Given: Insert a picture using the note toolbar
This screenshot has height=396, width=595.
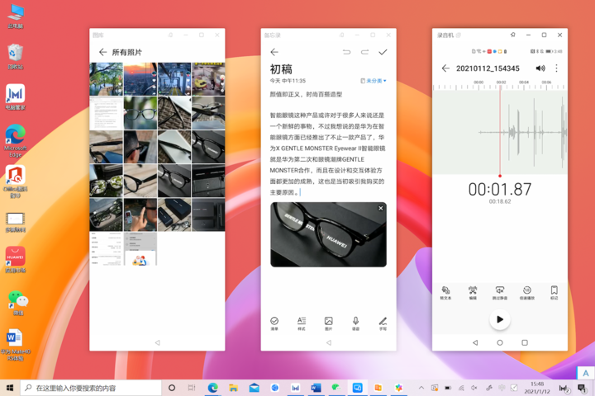Looking at the screenshot, I should (329, 323).
